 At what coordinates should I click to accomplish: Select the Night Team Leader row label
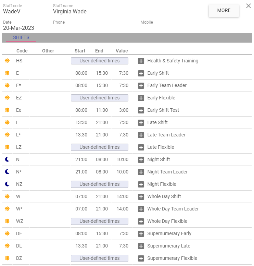[167, 172]
